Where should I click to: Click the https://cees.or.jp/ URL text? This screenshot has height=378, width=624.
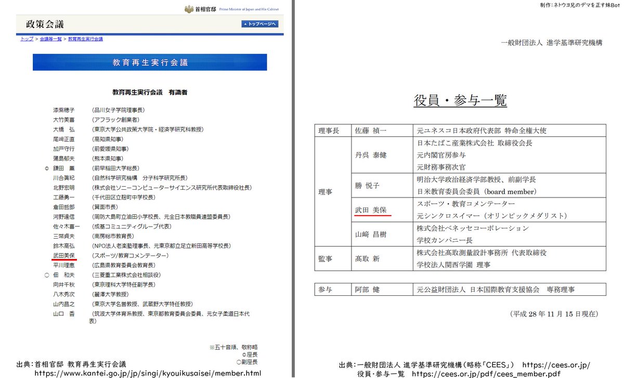tap(556, 365)
